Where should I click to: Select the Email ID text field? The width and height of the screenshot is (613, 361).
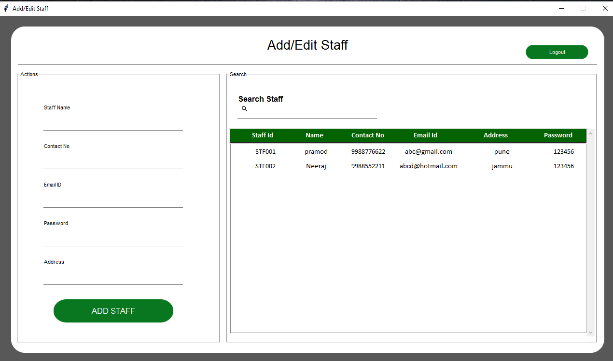coord(113,201)
